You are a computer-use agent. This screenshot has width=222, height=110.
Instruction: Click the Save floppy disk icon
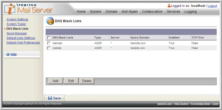pyautogui.click(x=50, y=98)
